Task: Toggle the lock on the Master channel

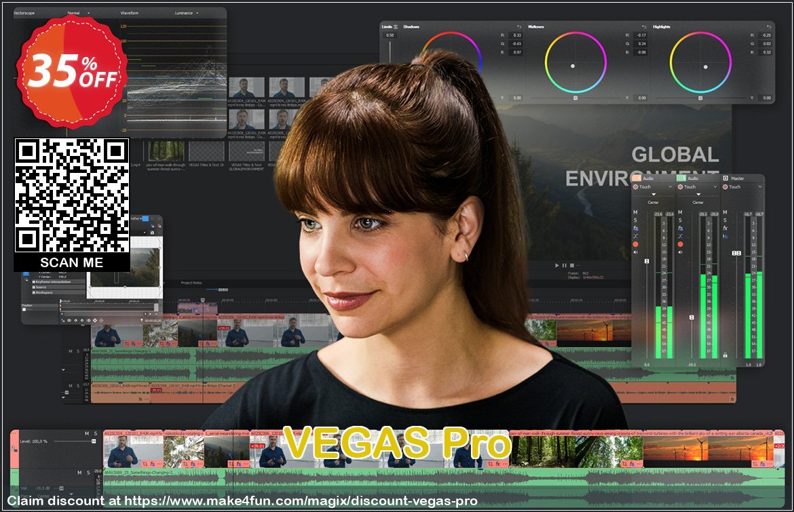Action: pyautogui.click(x=725, y=355)
